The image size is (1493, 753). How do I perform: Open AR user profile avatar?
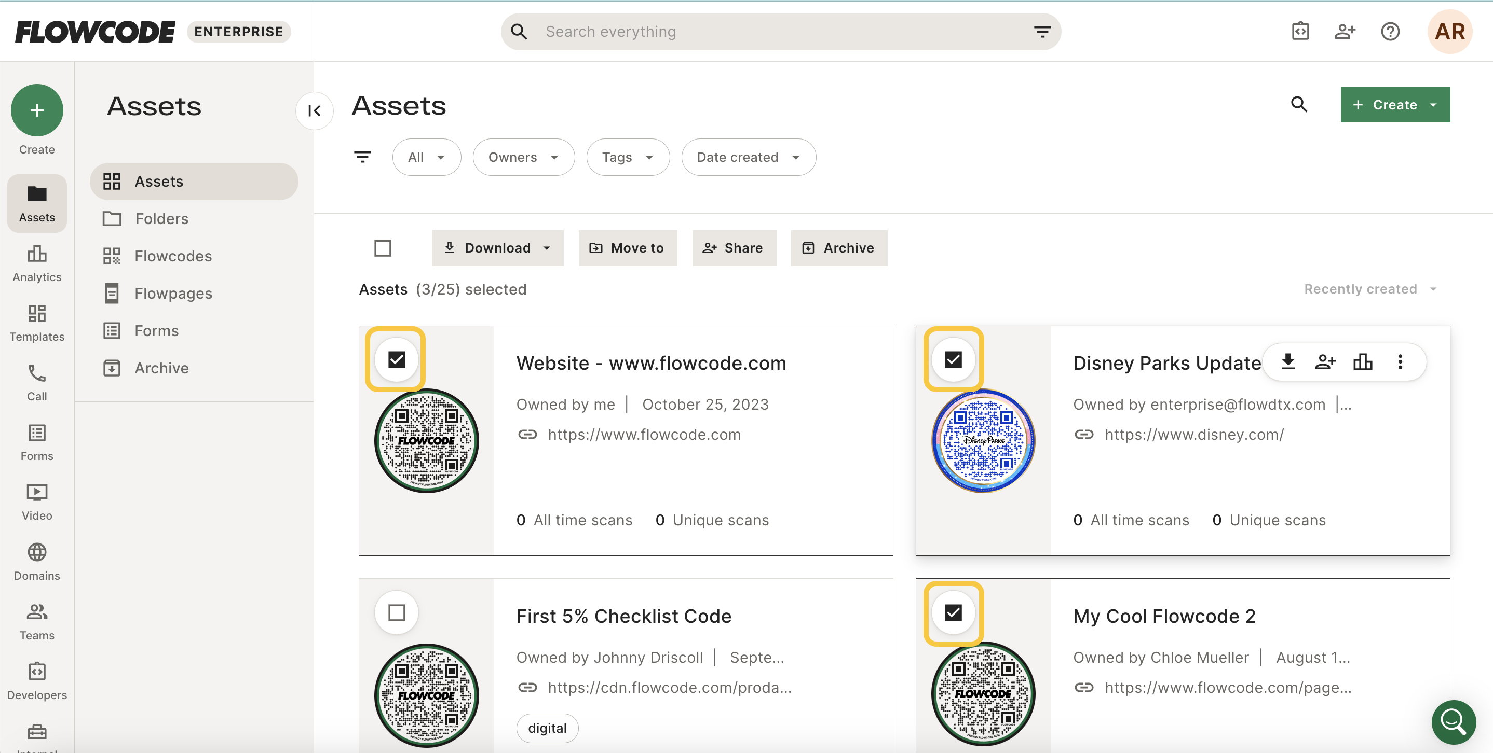pyautogui.click(x=1449, y=31)
